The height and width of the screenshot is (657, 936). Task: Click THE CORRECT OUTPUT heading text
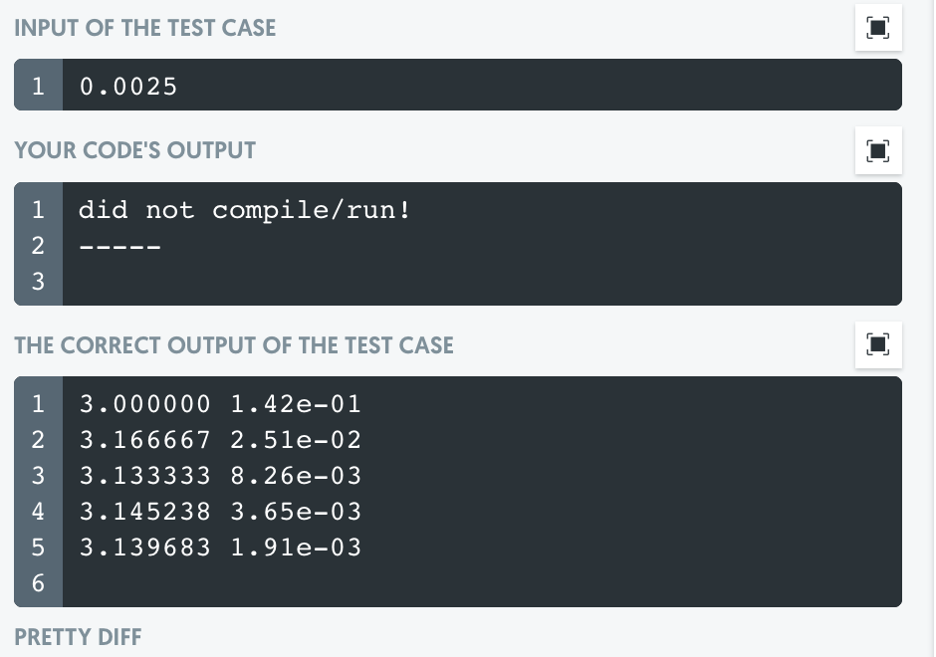point(233,344)
